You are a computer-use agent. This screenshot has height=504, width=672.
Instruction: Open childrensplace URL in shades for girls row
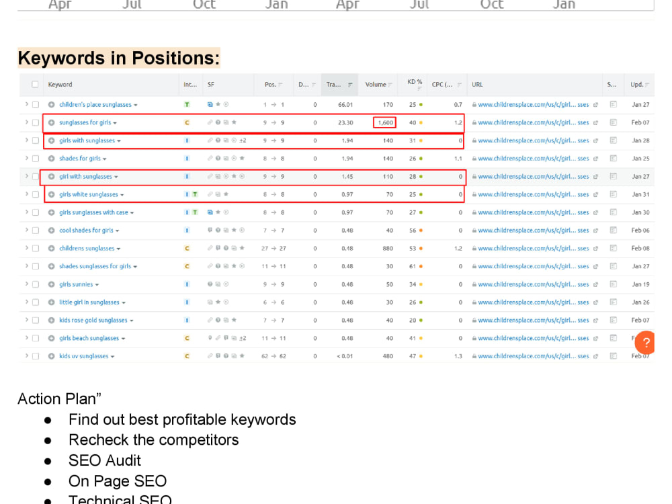[x=534, y=159]
